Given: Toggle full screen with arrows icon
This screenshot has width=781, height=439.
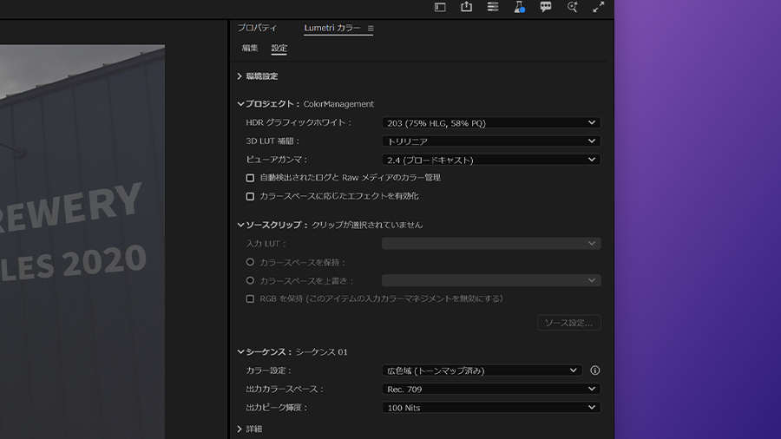Looking at the screenshot, I should pos(599,7).
